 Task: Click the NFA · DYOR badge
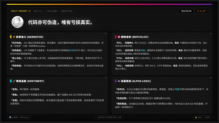(x=202, y=117)
